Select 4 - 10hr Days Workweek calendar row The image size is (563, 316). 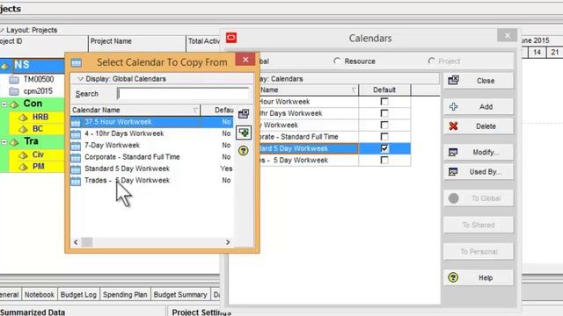tap(151, 133)
